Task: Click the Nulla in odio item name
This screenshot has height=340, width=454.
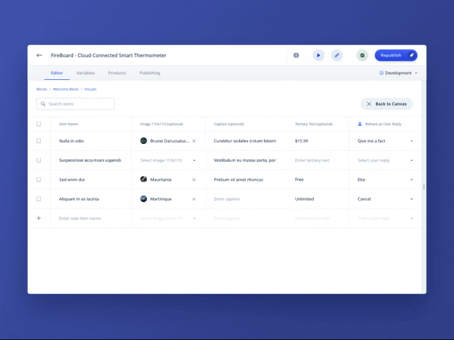Action: click(72, 141)
